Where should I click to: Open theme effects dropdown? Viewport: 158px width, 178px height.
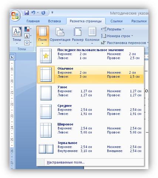[28, 43]
